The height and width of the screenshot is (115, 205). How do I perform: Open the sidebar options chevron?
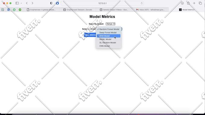pyautogui.click(x=21, y=3)
